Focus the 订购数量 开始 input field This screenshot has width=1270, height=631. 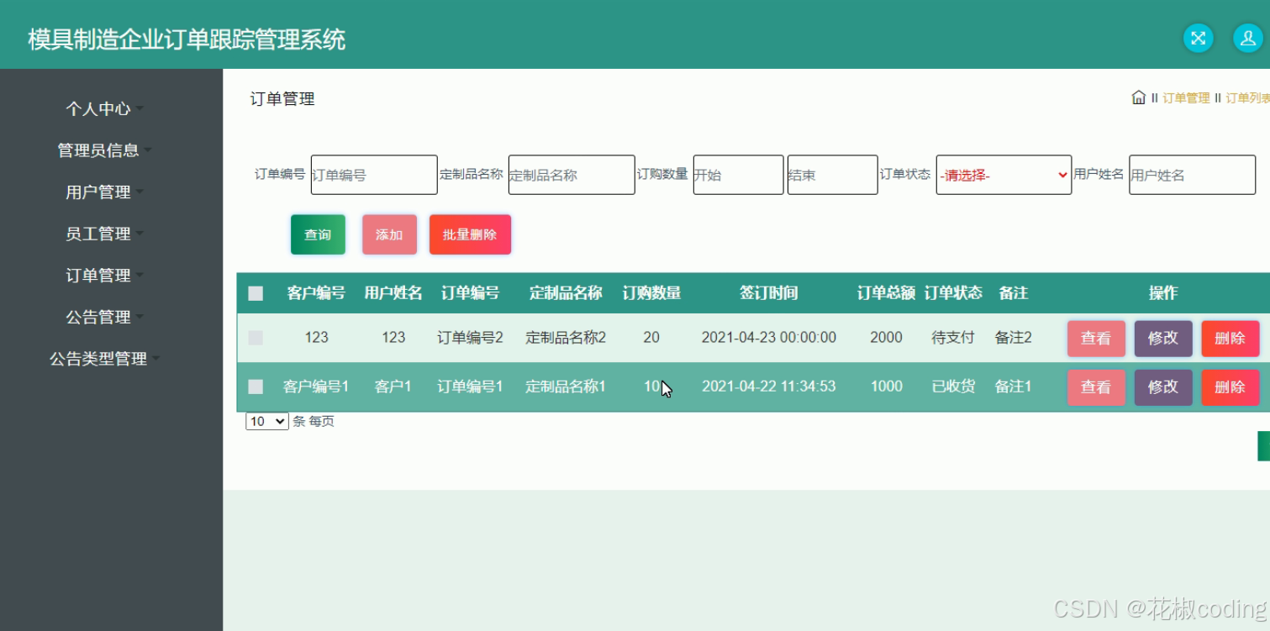tap(738, 175)
